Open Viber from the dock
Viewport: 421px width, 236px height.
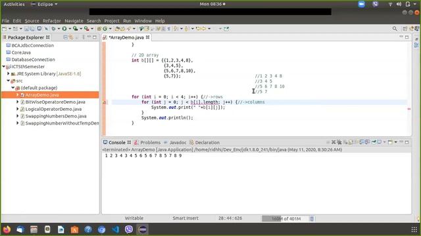tap(129, 229)
